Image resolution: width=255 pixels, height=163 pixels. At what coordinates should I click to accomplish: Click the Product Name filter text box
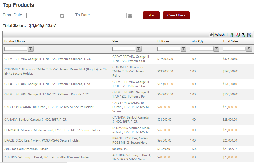16,49
